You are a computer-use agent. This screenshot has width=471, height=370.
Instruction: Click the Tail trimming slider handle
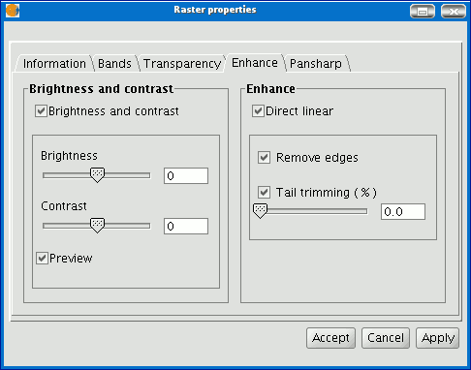click(260, 211)
